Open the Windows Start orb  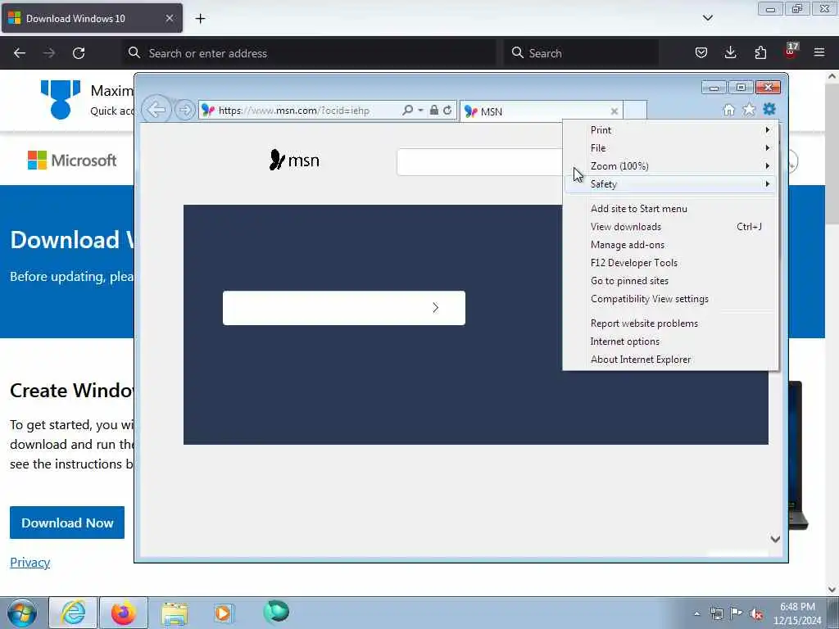pos(22,613)
